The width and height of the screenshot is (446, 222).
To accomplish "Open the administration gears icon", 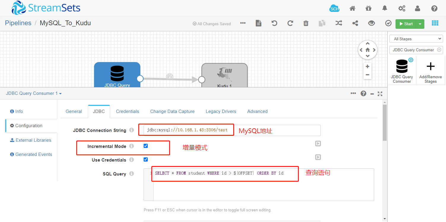I will coord(402,8).
